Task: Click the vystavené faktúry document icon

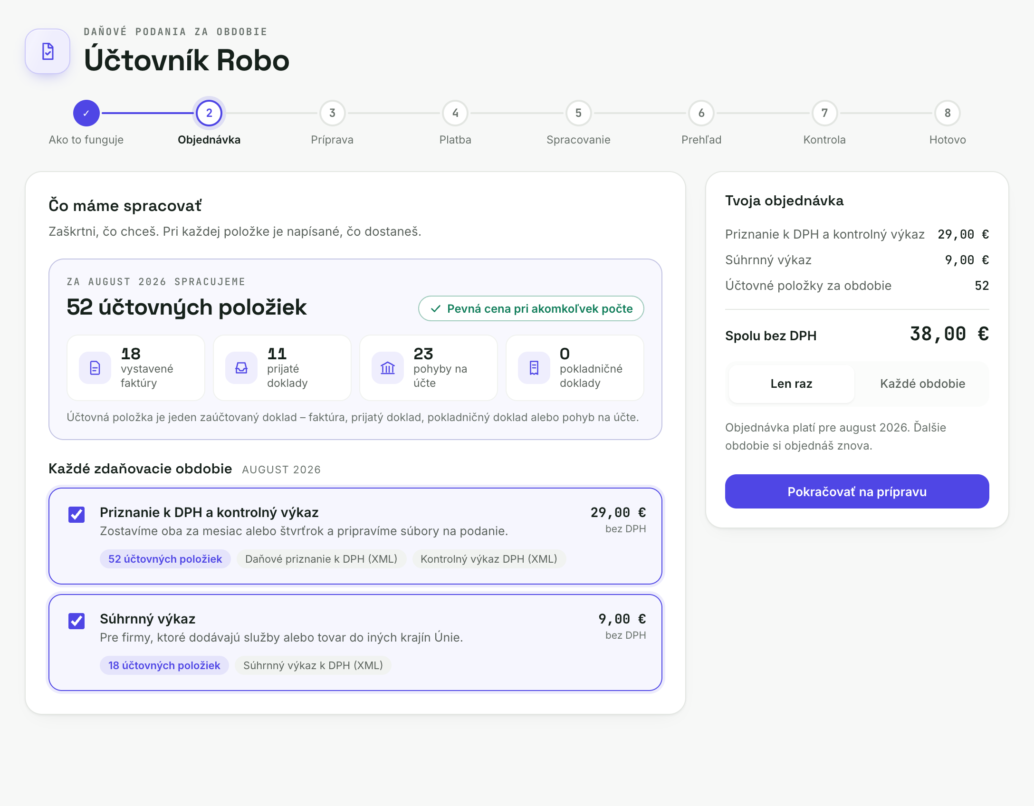Action: coord(95,368)
